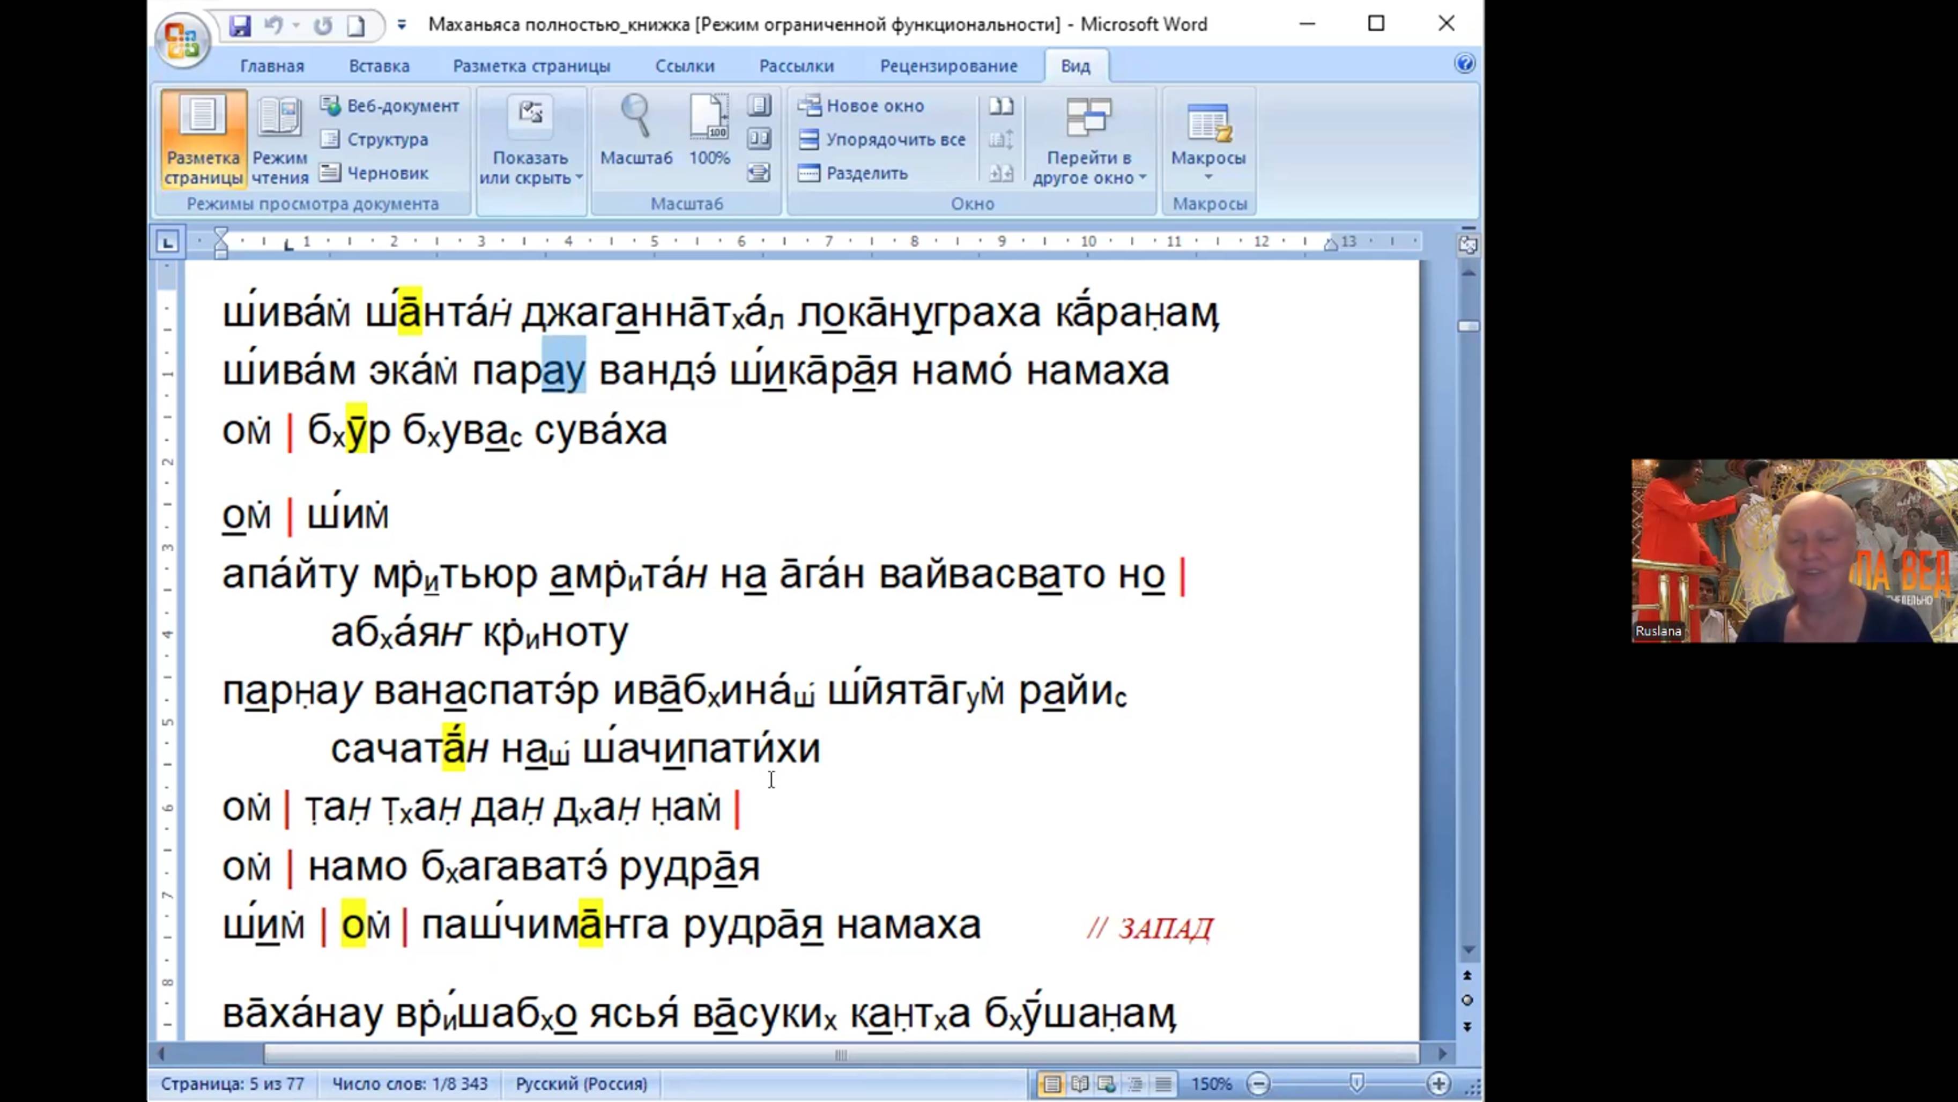
Task: Toggle the ruler button above scrollbar
Action: point(1468,244)
